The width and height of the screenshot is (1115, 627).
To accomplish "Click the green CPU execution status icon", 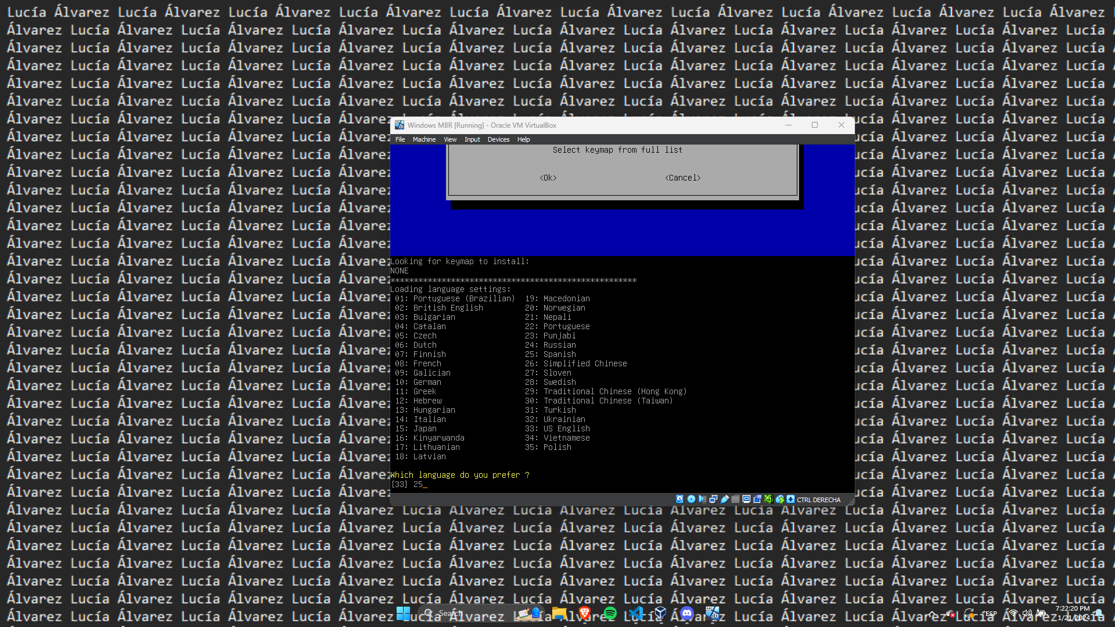I will (x=768, y=499).
